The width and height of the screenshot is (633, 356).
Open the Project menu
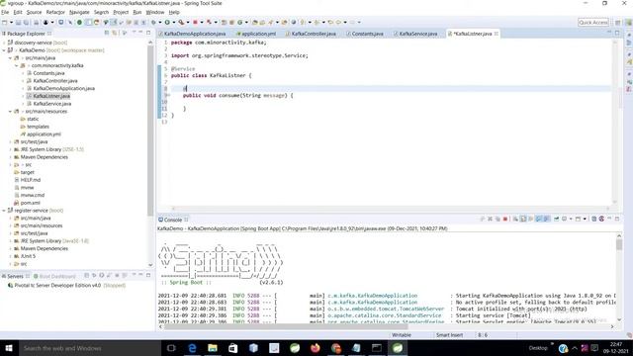coord(121,12)
